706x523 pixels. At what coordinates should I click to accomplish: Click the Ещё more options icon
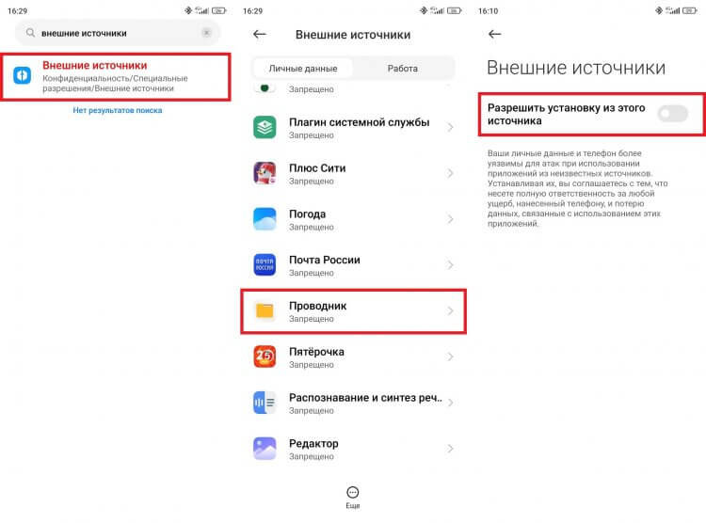(353, 493)
